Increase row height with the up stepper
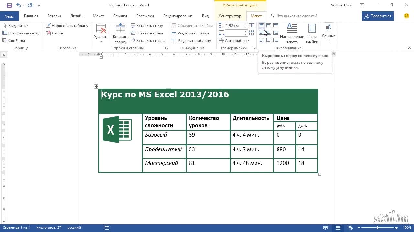 pyautogui.click(x=245, y=24)
